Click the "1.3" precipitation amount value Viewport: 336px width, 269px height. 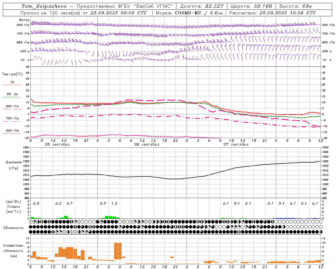coord(114,204)
